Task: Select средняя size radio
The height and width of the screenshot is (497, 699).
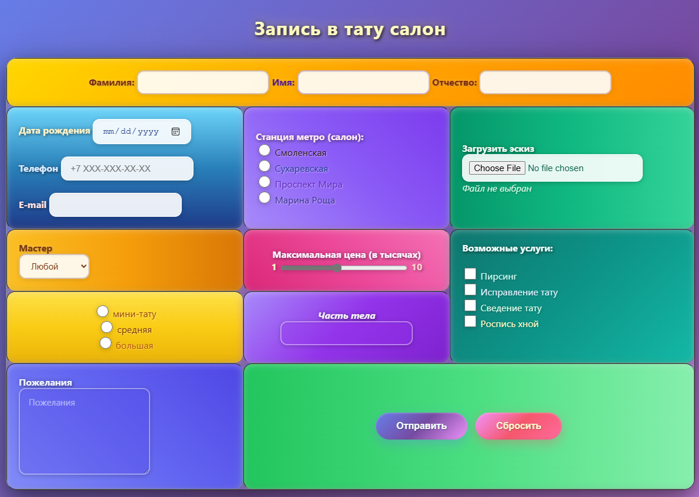Action: (107, 327)
